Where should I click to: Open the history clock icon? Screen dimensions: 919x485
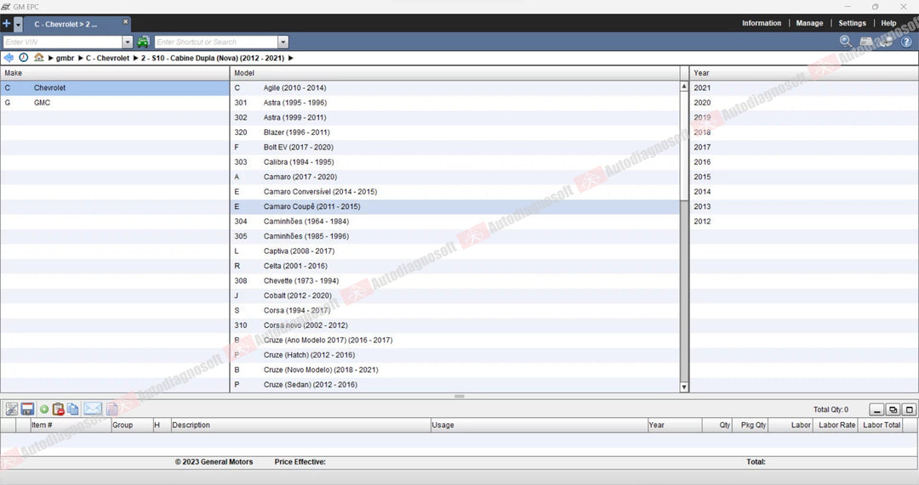click(x=24, y=58)
